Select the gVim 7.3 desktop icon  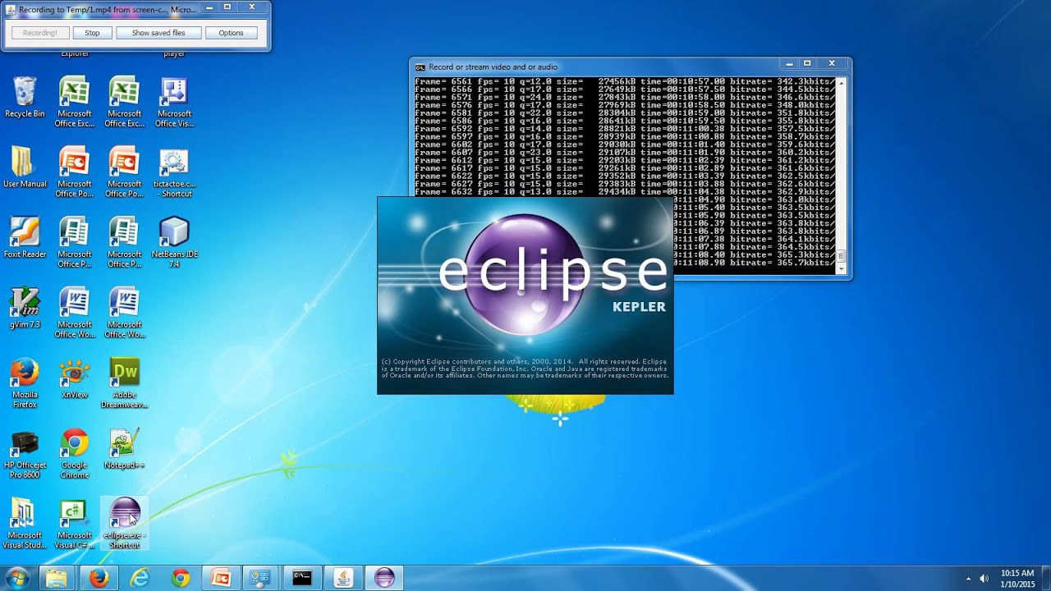(25, 308)
